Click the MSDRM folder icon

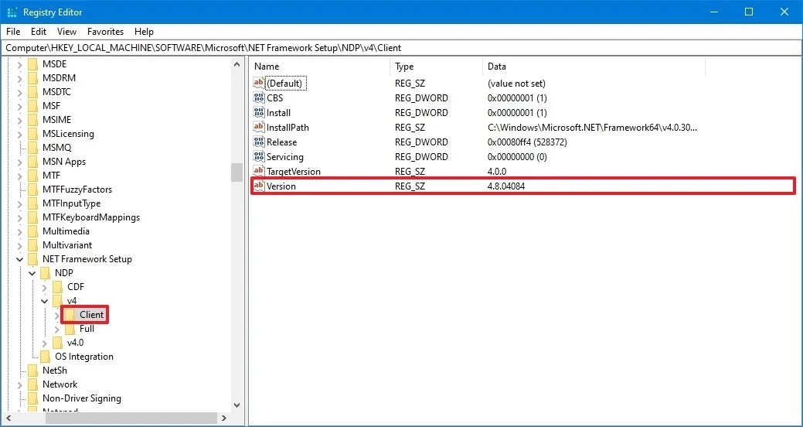(33, 78)
